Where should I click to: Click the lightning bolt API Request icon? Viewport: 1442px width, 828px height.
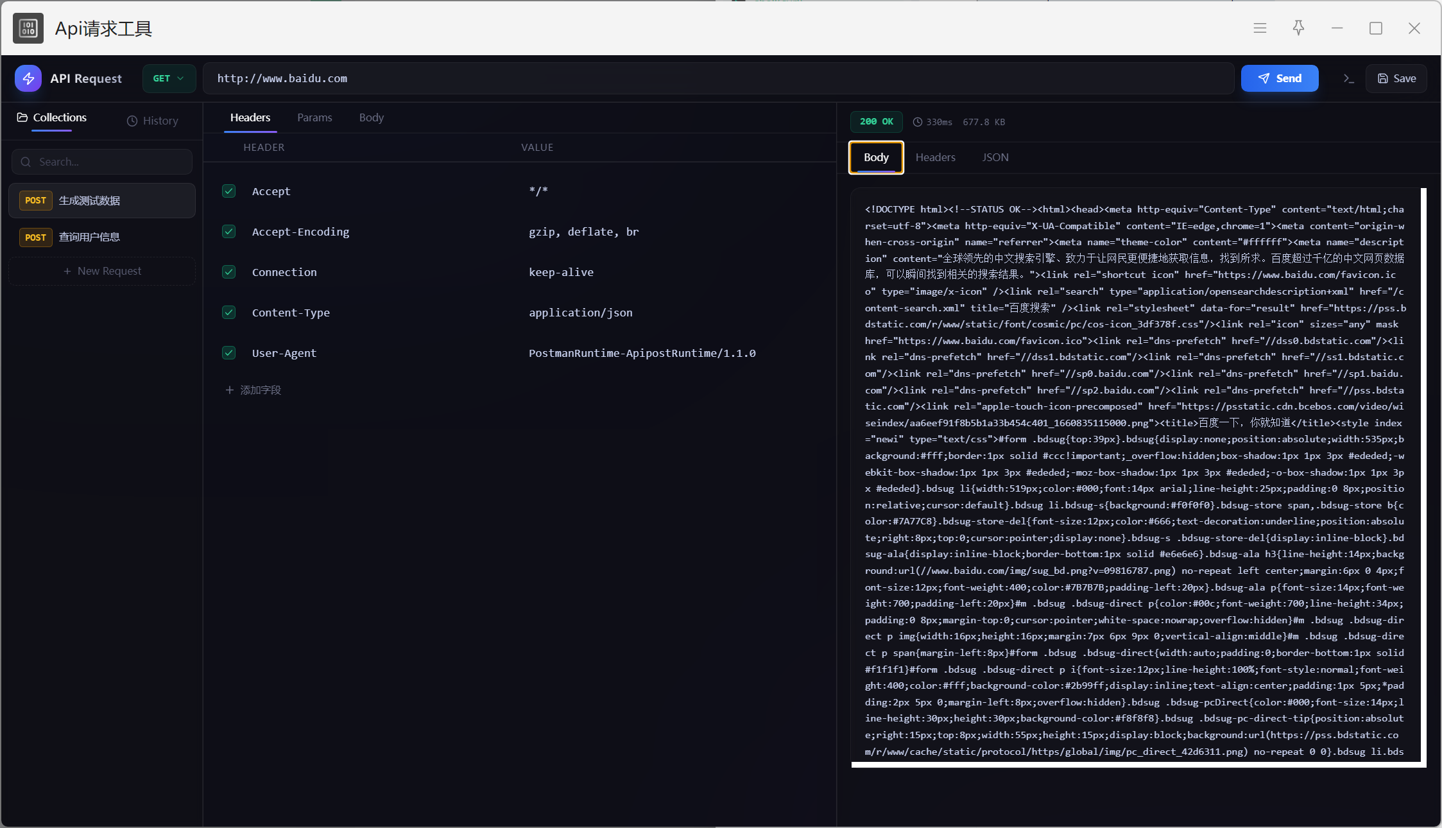(28, 78)
